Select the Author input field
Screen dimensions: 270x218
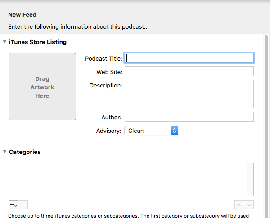[189, 117]
